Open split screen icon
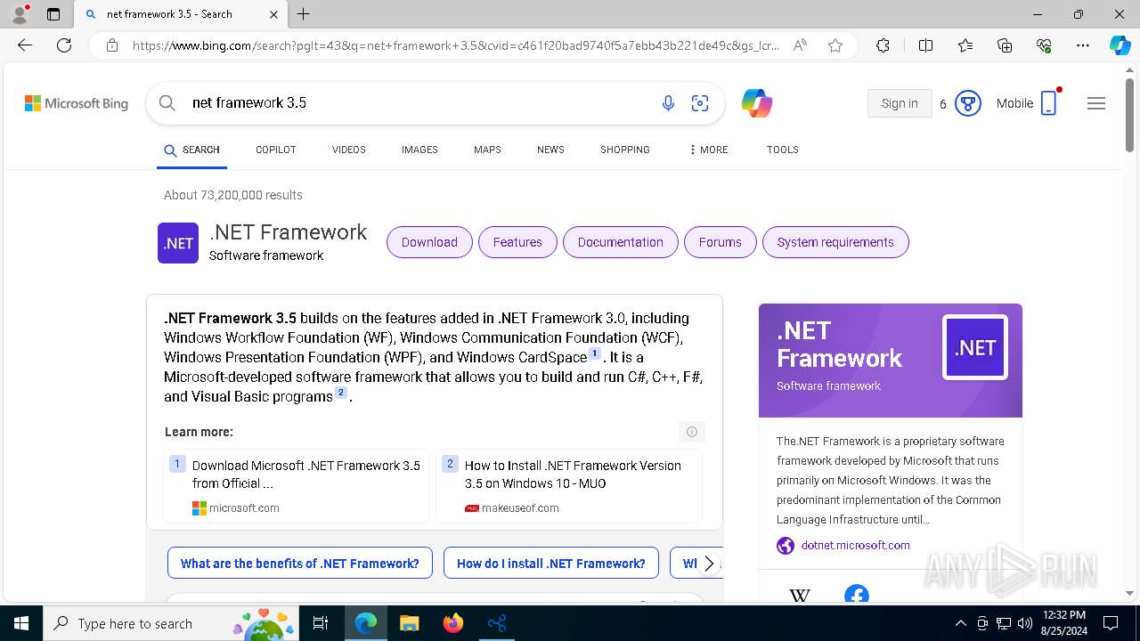 tap(925, 45)
